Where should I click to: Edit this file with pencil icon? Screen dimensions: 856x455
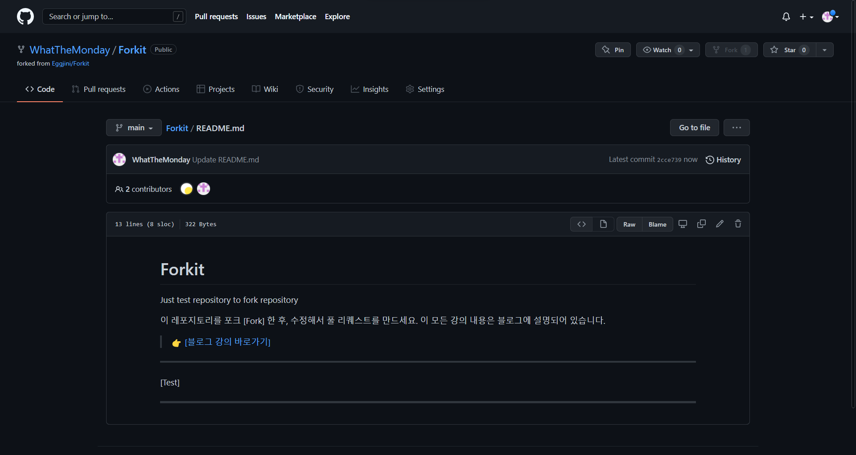click(x=720, y=224)
